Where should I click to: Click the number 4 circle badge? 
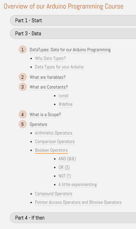pyautogui.click(x=22, y=114)
